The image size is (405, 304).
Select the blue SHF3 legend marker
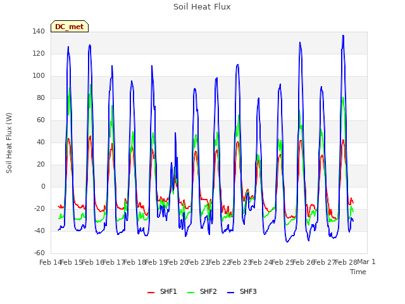pyautogui.click(x=230, y=293)
